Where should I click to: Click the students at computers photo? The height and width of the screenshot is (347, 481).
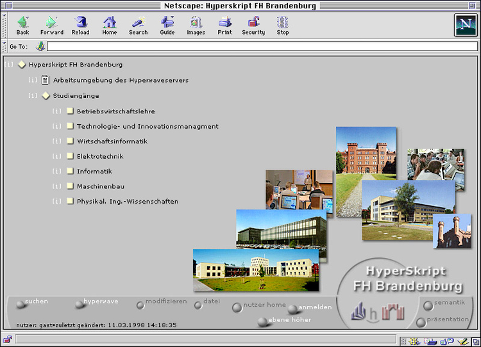coord(435,165)
